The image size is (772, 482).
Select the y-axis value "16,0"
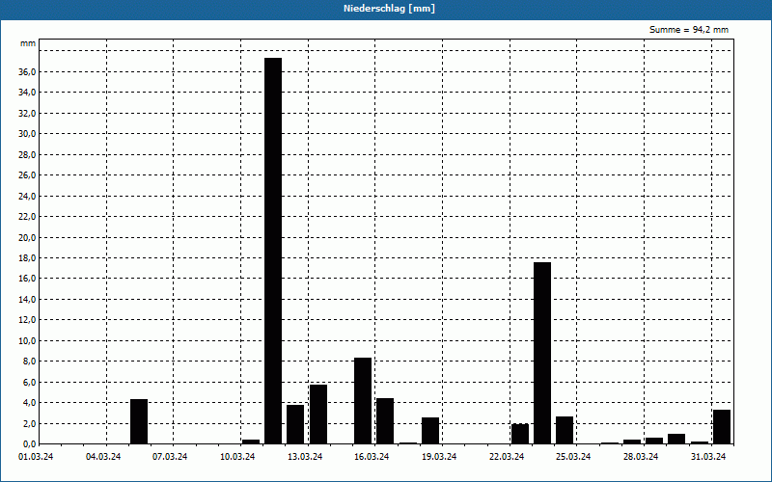coord(27,279)
